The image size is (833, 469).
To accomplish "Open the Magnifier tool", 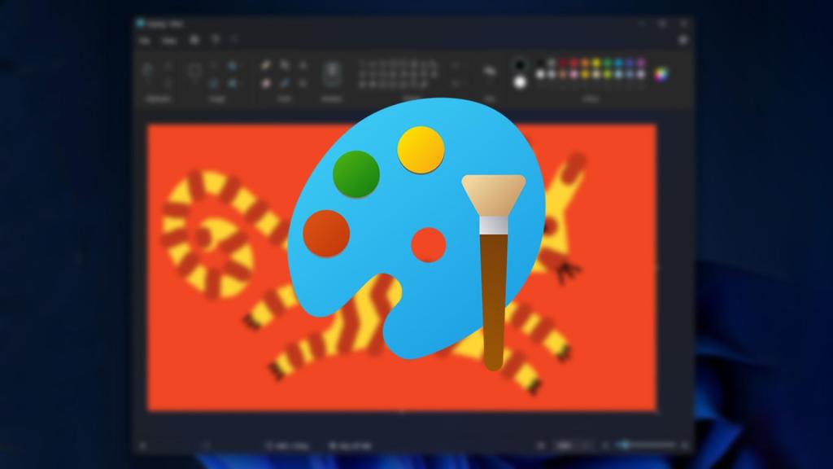I will click(x=303, y=81).
